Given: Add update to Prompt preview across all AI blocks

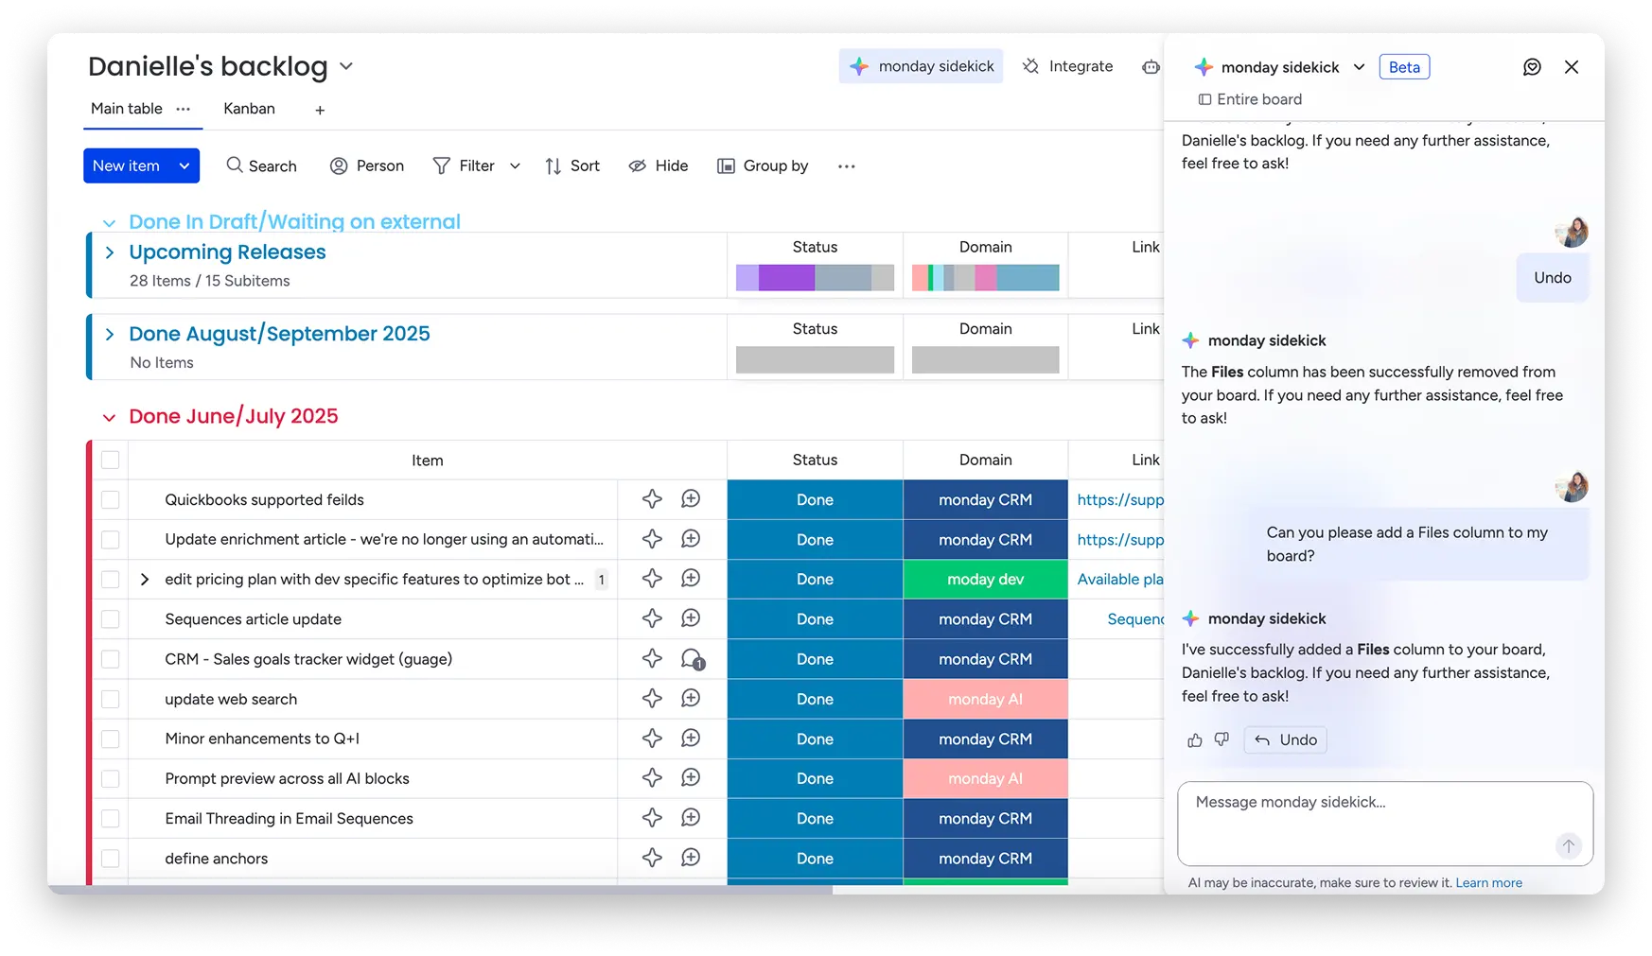Looking at the screenshot, I should click(x=691, y=778).
